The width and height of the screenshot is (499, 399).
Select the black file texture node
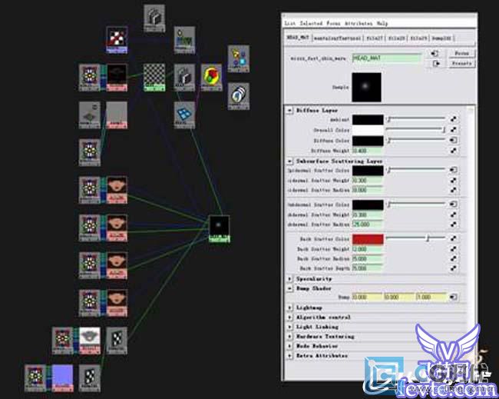click(117, 78)
